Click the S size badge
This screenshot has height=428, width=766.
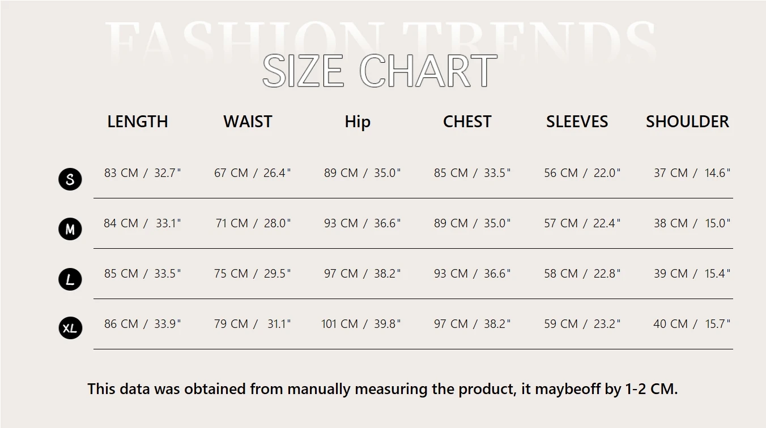[70, 179]
